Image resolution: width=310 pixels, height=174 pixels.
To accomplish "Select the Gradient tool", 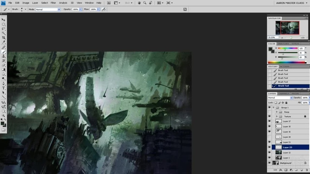I will 3,70.
